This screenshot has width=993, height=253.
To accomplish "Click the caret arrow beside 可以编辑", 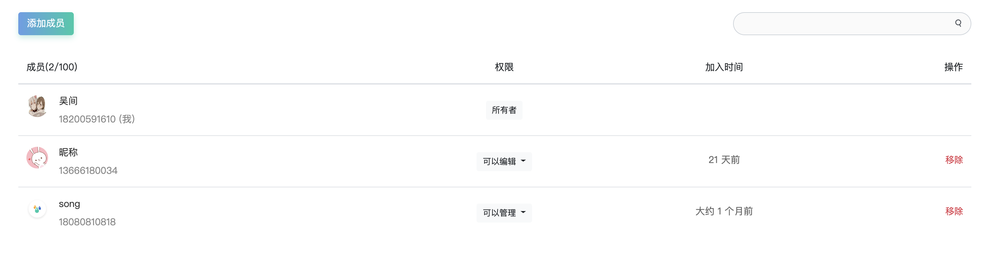I will coord(523,161).
